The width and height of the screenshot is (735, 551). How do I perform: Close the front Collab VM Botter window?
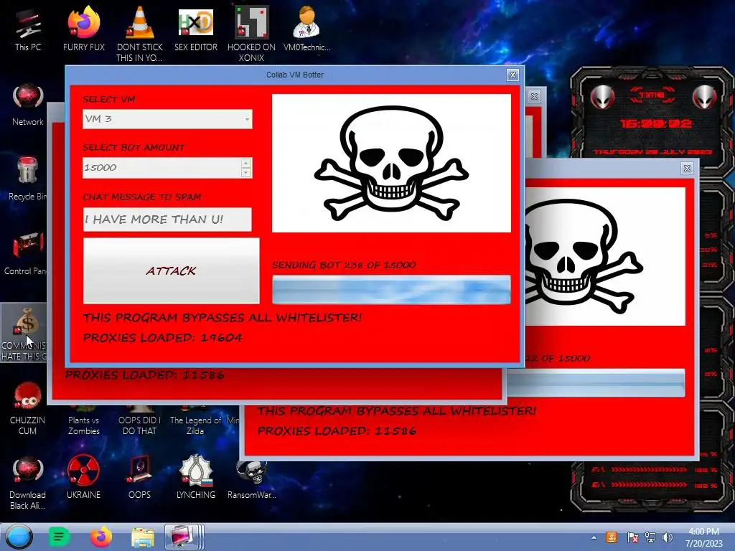pos(512,75)
